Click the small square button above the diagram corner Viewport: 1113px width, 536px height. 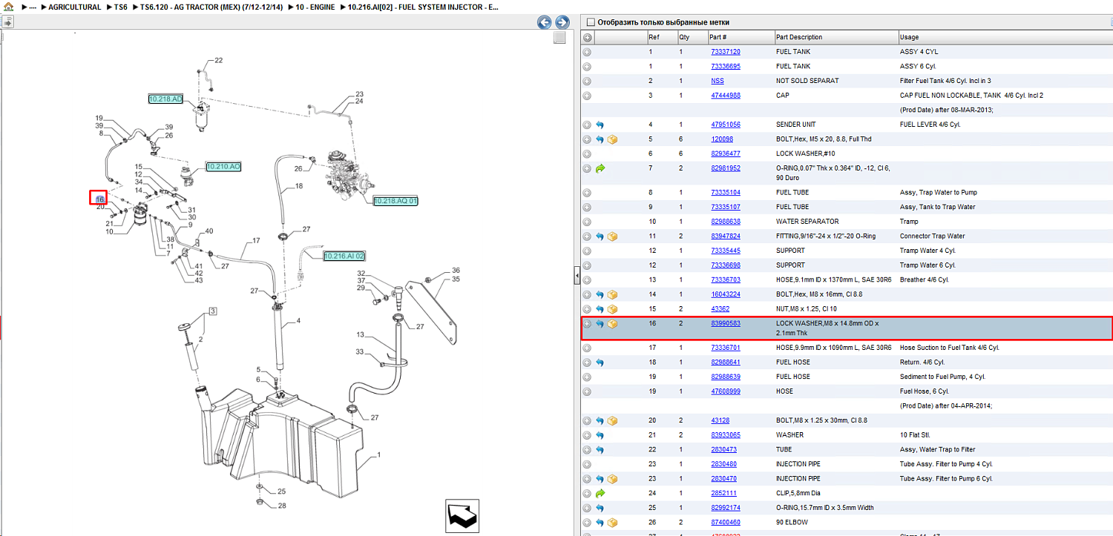click(559, 38)
